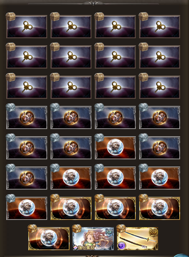The width and height of the screenshot is (189, 257).
Task: Click the silver chest icon on the fifth-row orb
Action: [99, 138]
